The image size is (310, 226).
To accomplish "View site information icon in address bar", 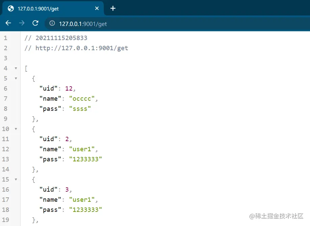I will 52,23.
